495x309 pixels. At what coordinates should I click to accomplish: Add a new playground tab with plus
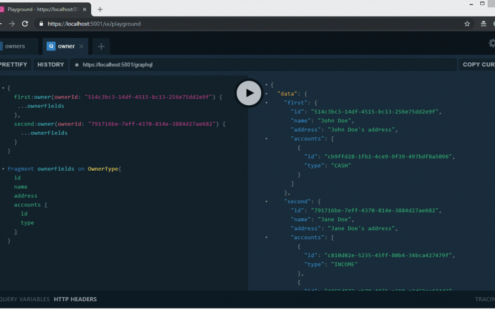(x=101, y=46)
